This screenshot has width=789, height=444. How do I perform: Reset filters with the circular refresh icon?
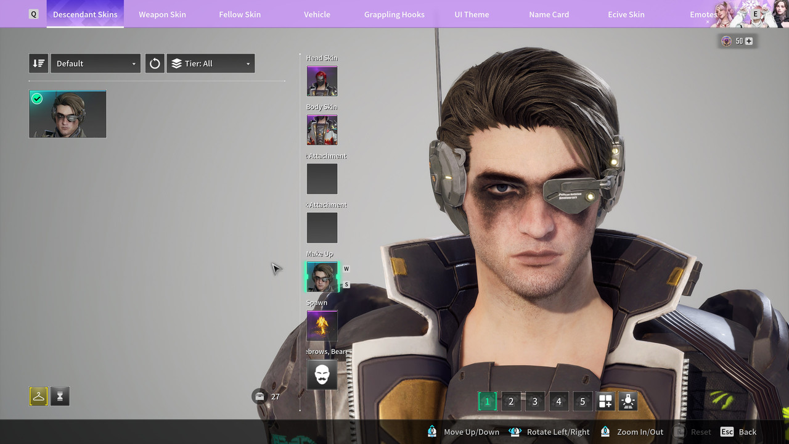point(155,64)
